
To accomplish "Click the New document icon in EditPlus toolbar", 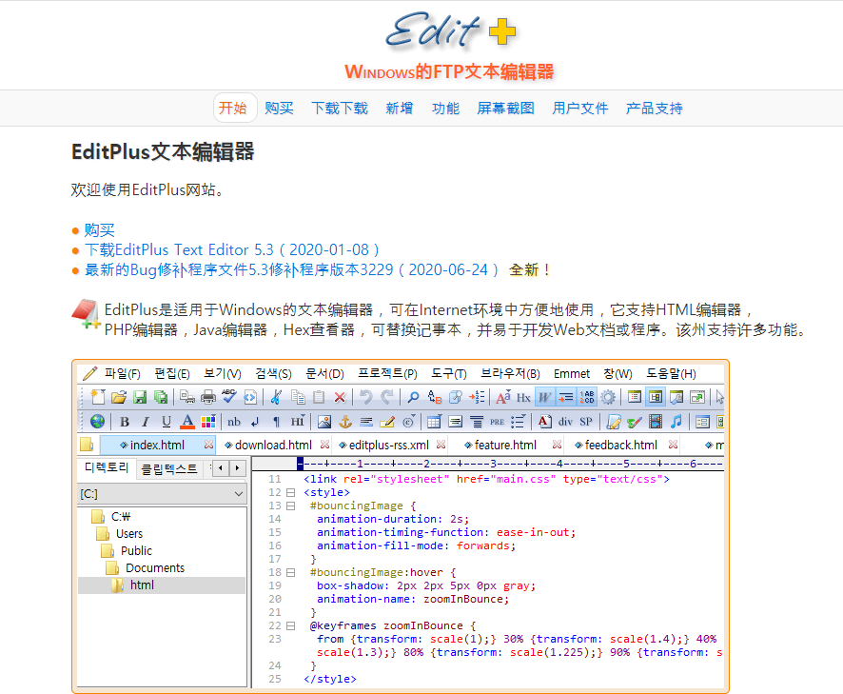I will click(x=98, y=397).
